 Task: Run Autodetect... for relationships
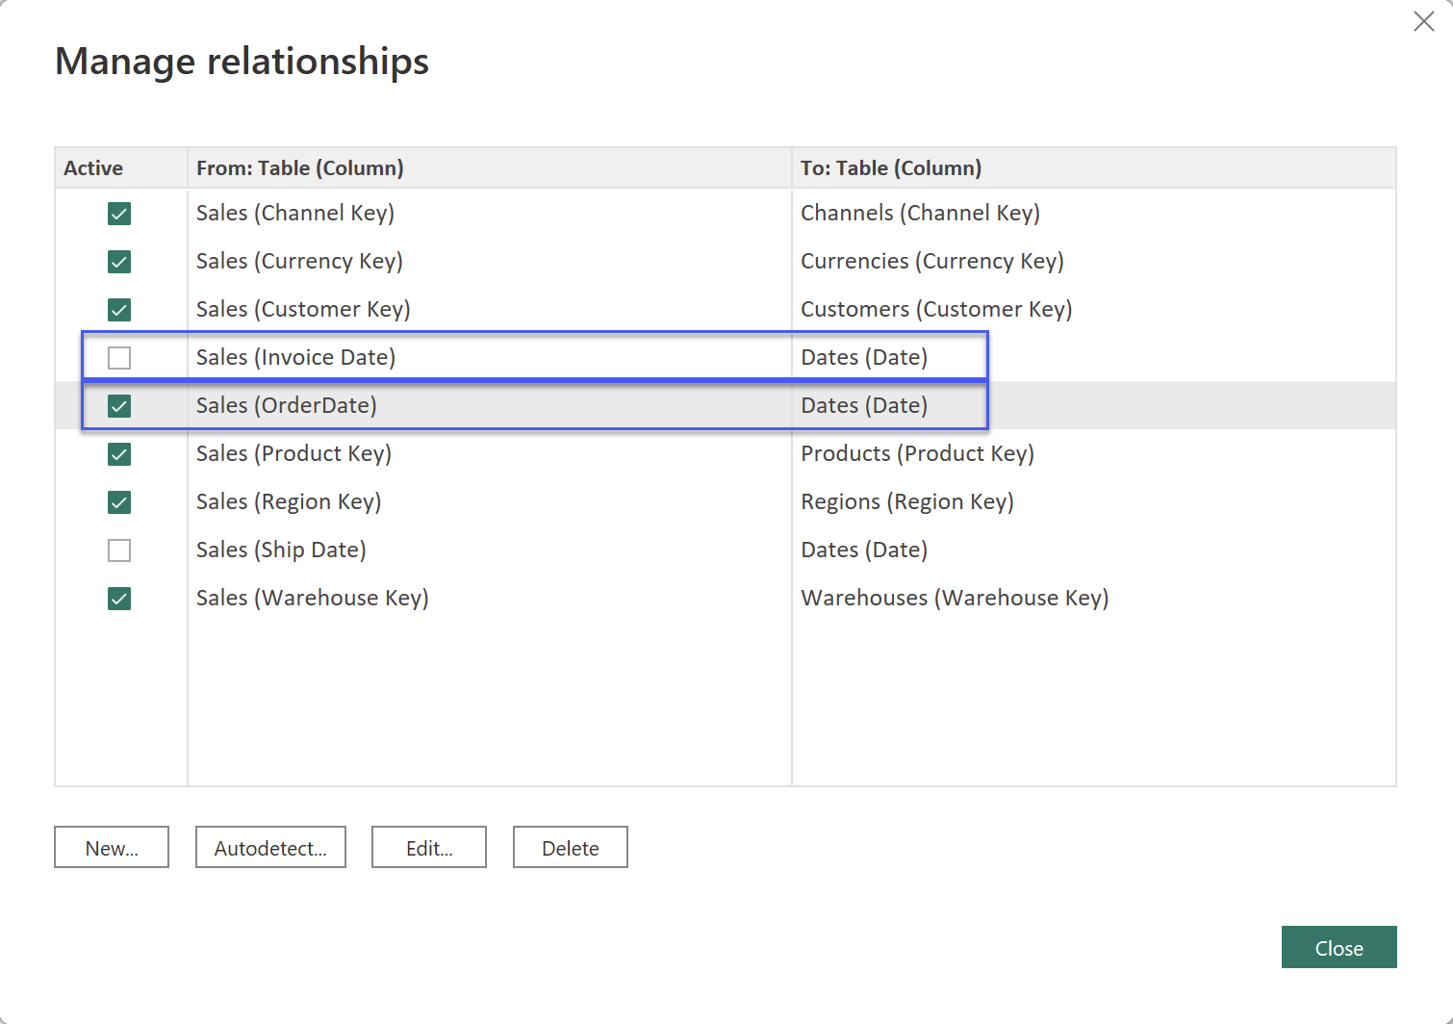point(270,847)
